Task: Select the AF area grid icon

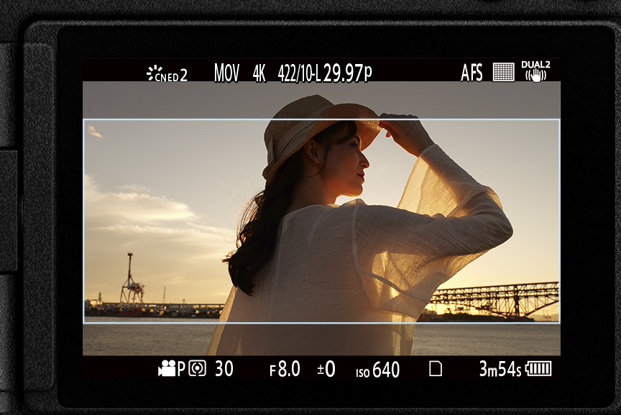Action: tap(503, 73)
